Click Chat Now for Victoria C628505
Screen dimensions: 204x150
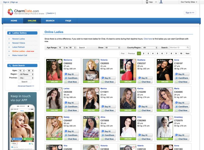click(x=108, y=82)
